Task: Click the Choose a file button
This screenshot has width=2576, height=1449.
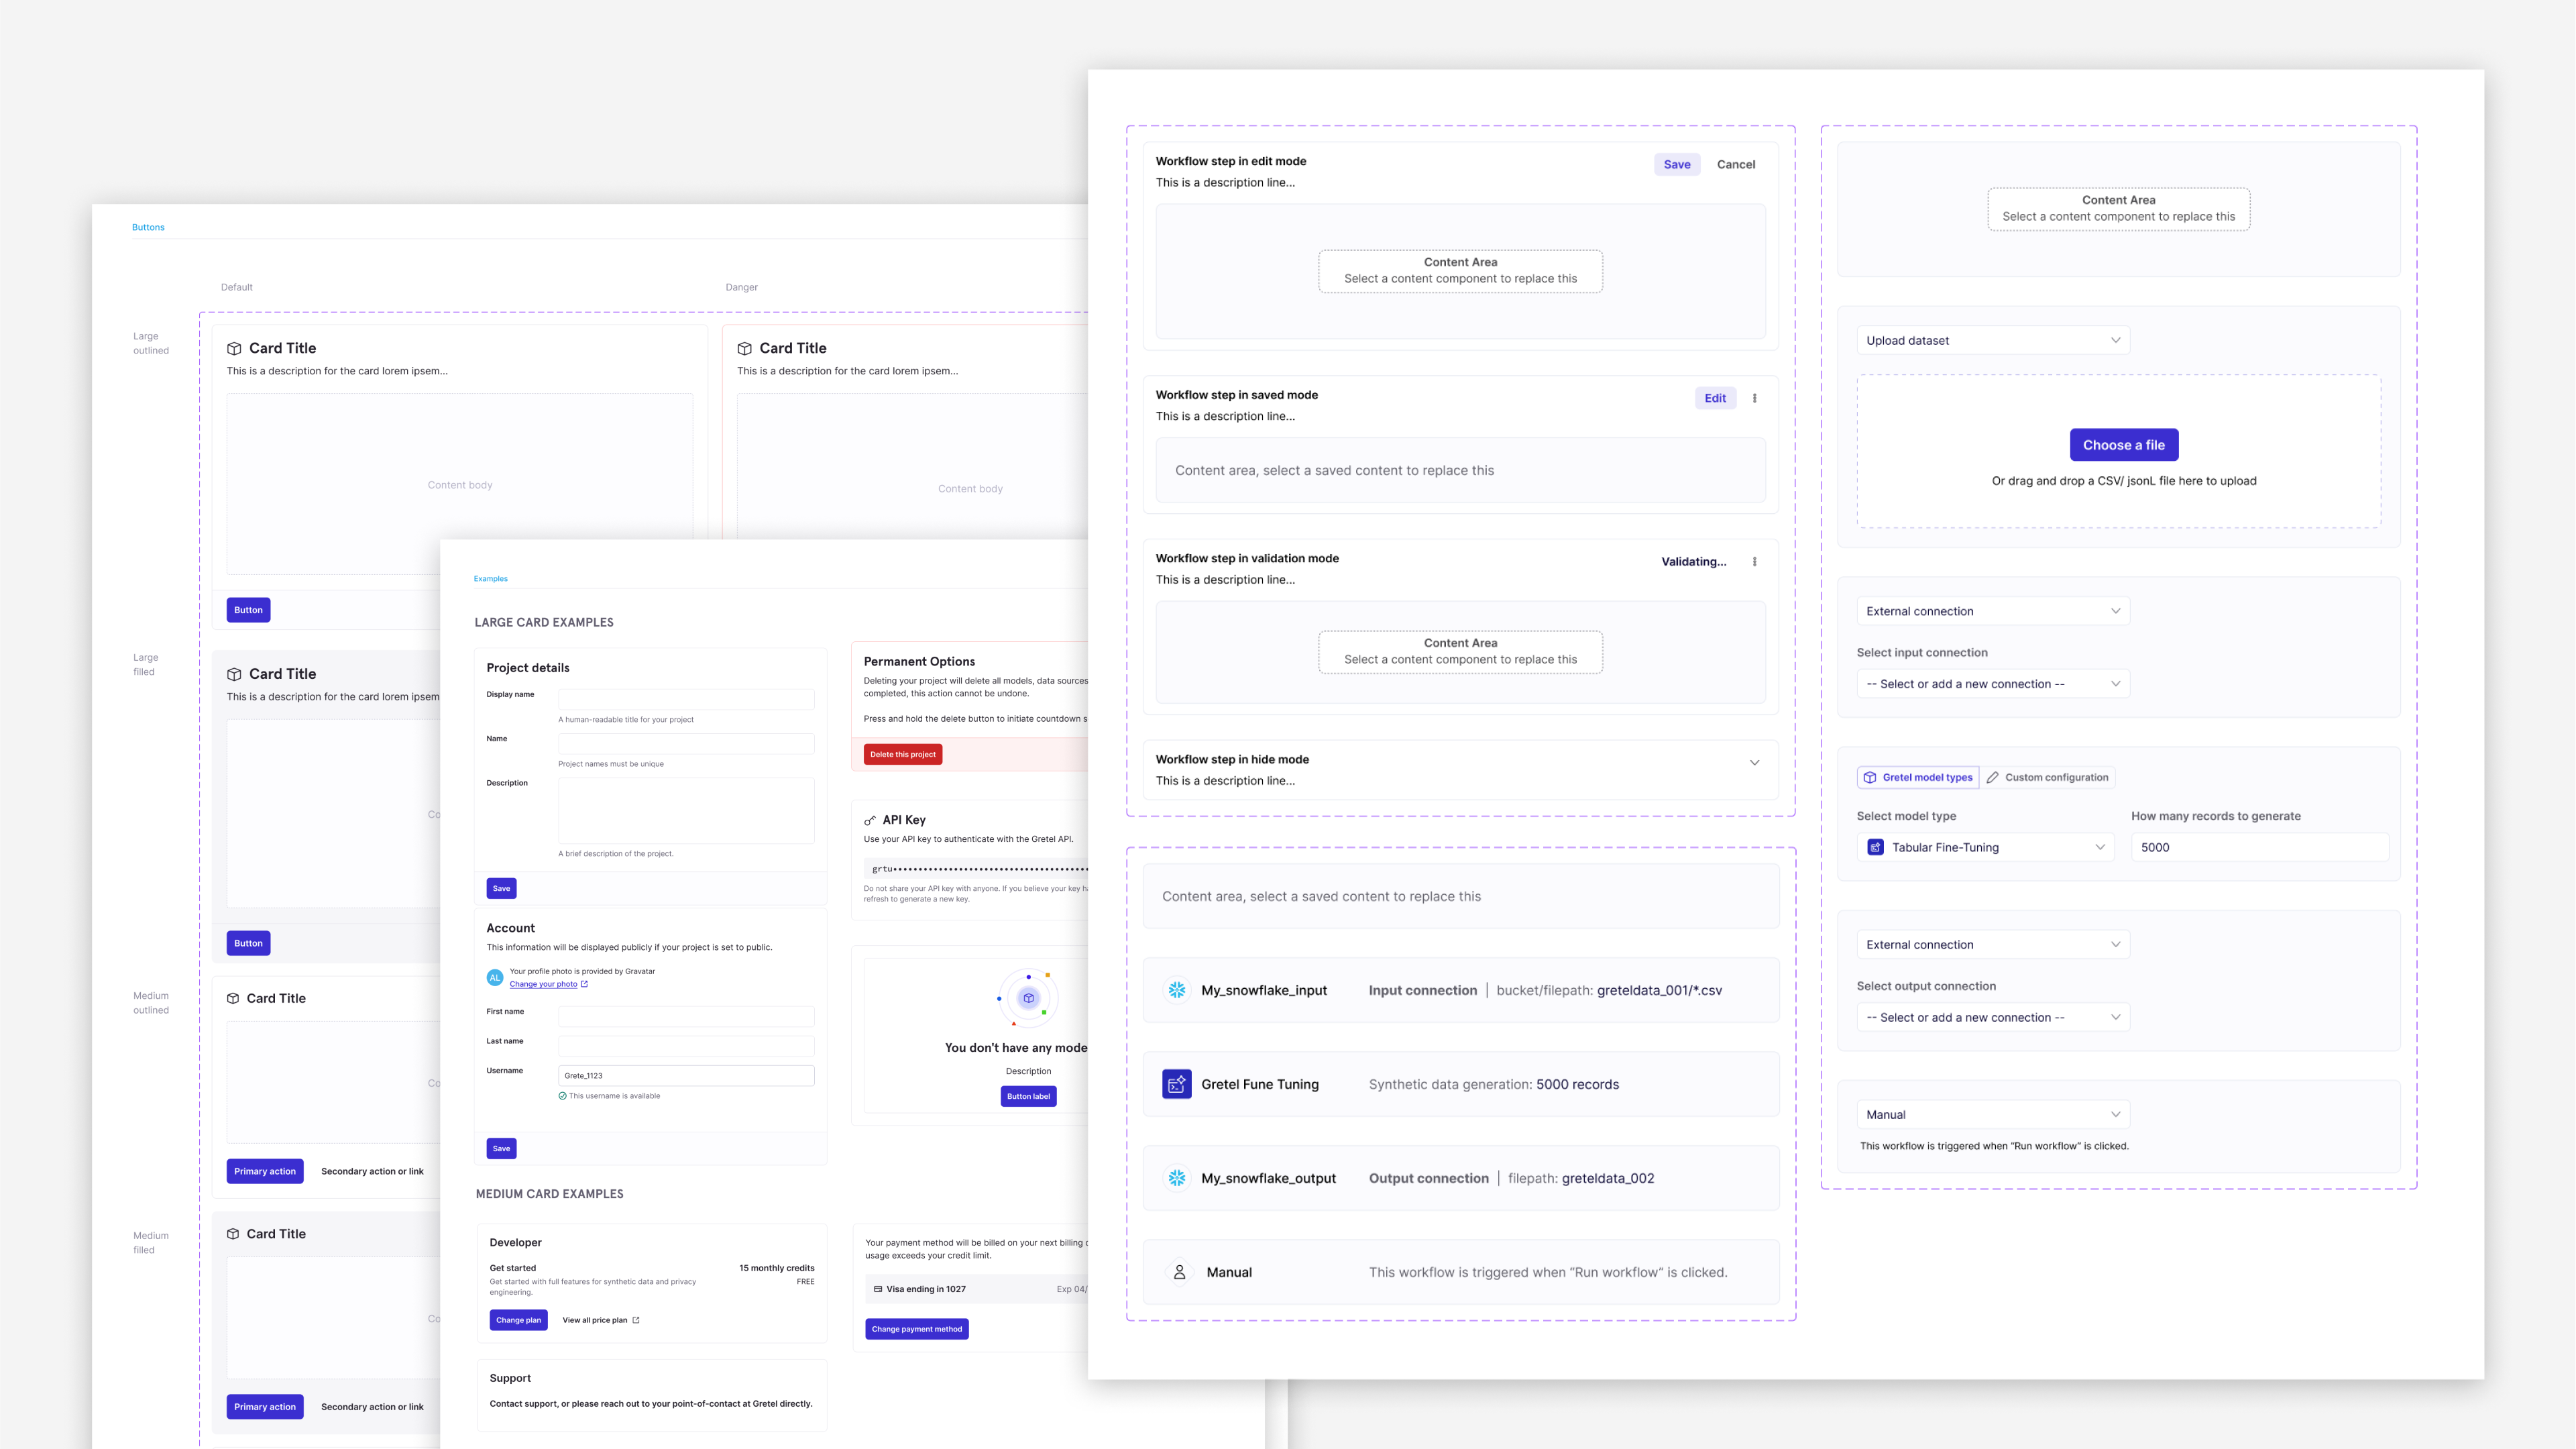Action: click(x=2123, y=445)
